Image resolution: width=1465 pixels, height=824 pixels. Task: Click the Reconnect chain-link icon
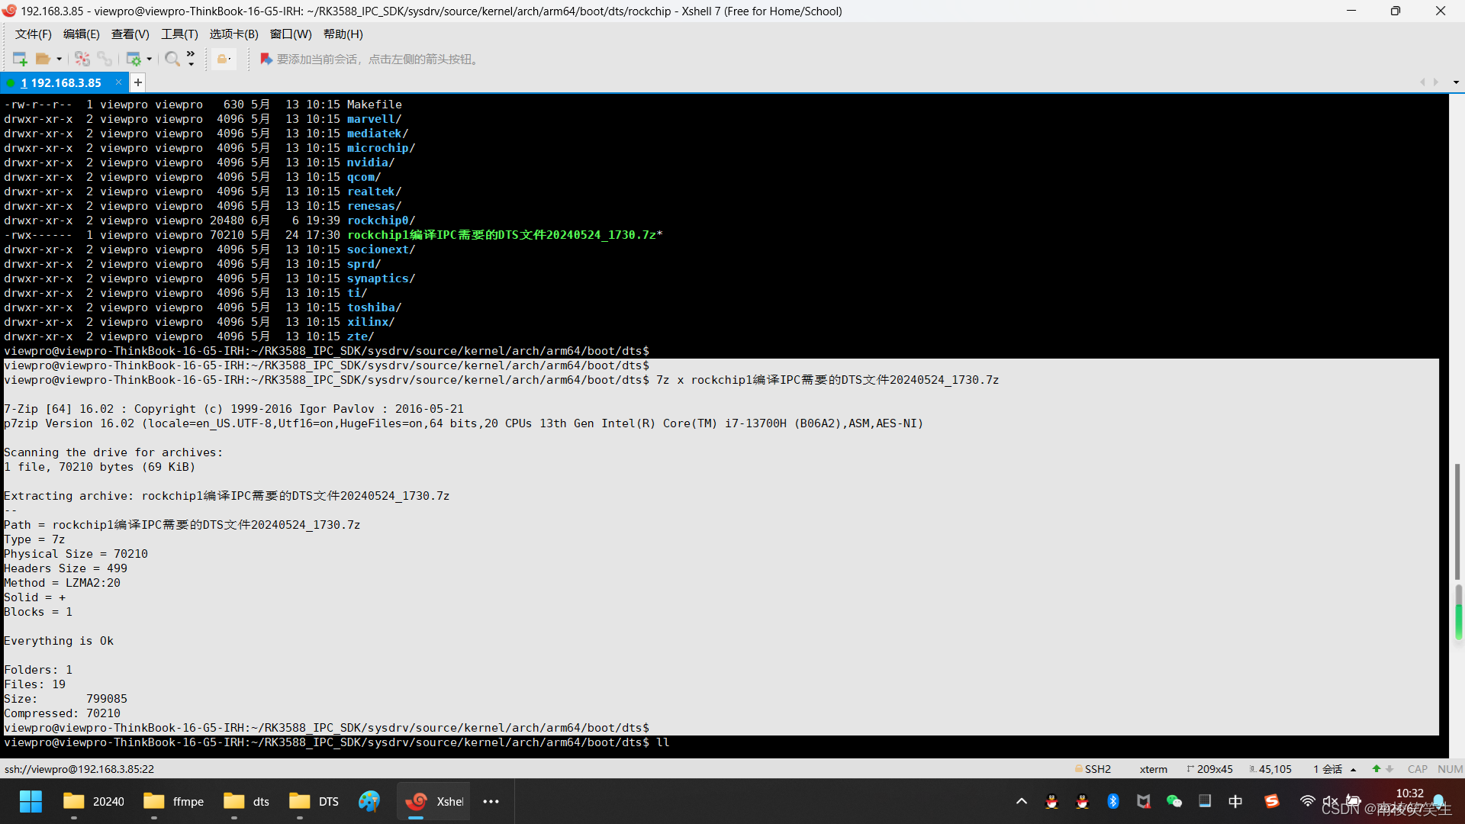click(105, 59)
